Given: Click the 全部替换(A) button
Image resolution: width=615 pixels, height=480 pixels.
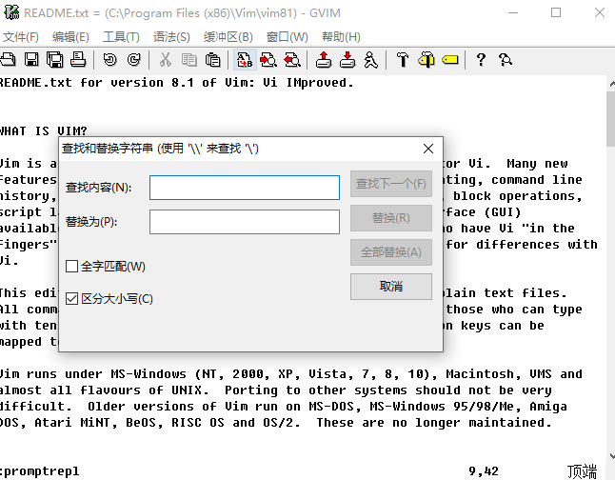Looking at the screenshot, I should (x=390, y=252).
